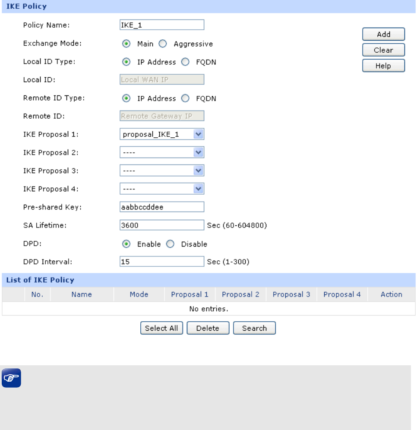Click the pointing hand note icon
The image size is (417, 430).
11,378
